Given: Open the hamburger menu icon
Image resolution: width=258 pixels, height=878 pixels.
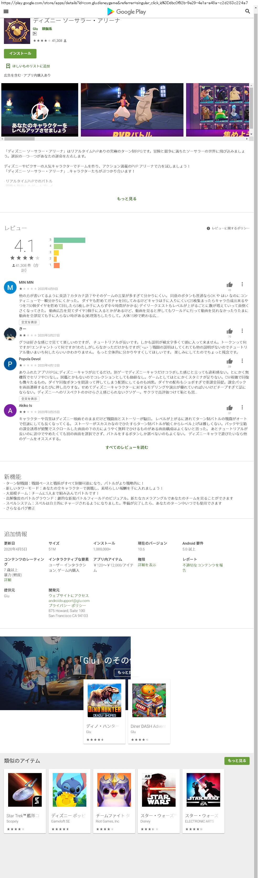Looking at the screenshot, I should tap(6, 11).
